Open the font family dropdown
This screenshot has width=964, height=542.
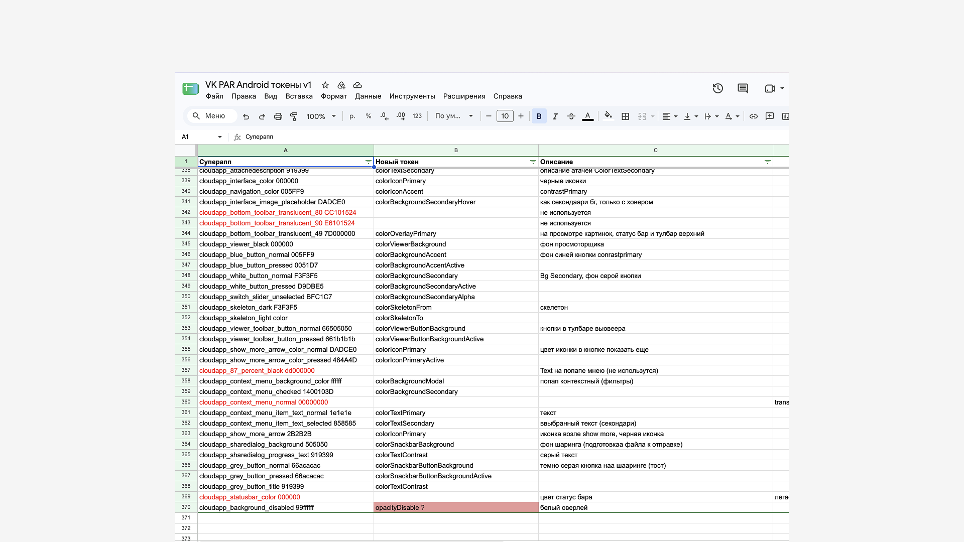454,116
